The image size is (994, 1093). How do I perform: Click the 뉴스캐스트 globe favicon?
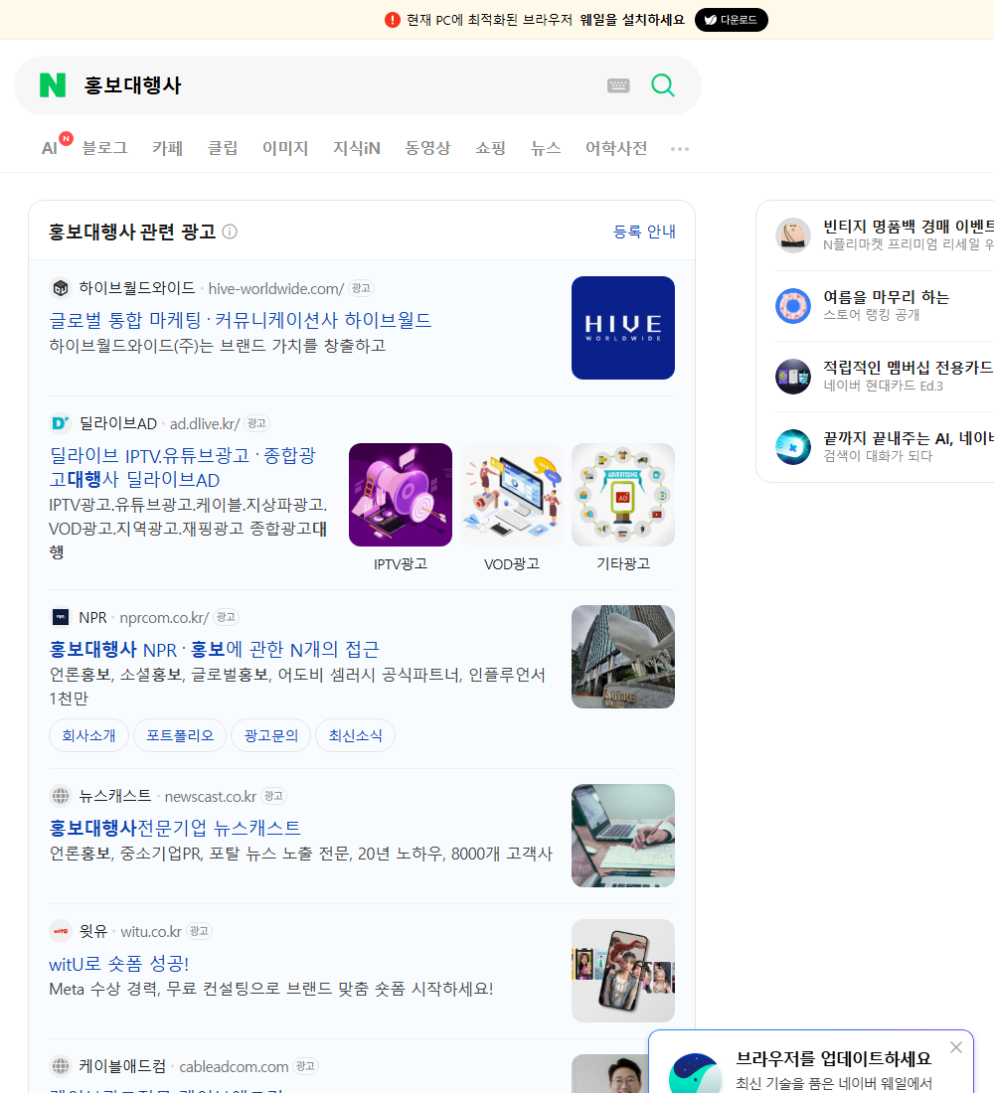61,795
